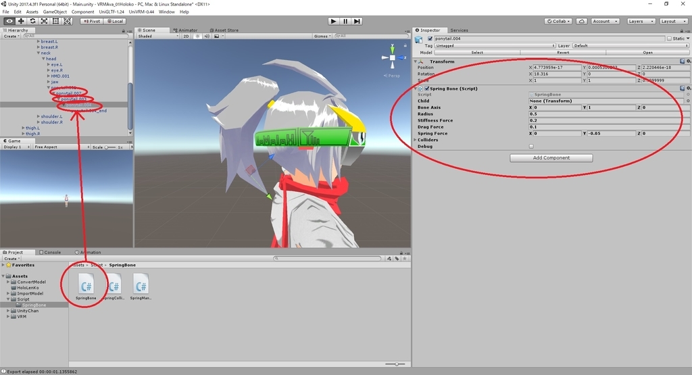692x375 pixels.
Task: Open the Gizmos dropdown
Action: 322,36
